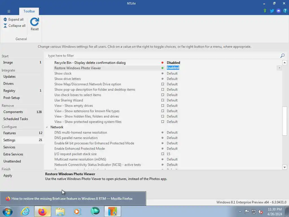
Task: Open the Services page
Action: click(x=22, y=147)
